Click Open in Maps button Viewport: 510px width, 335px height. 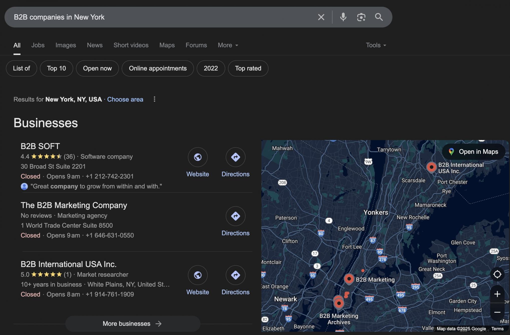tap(474, 152)
